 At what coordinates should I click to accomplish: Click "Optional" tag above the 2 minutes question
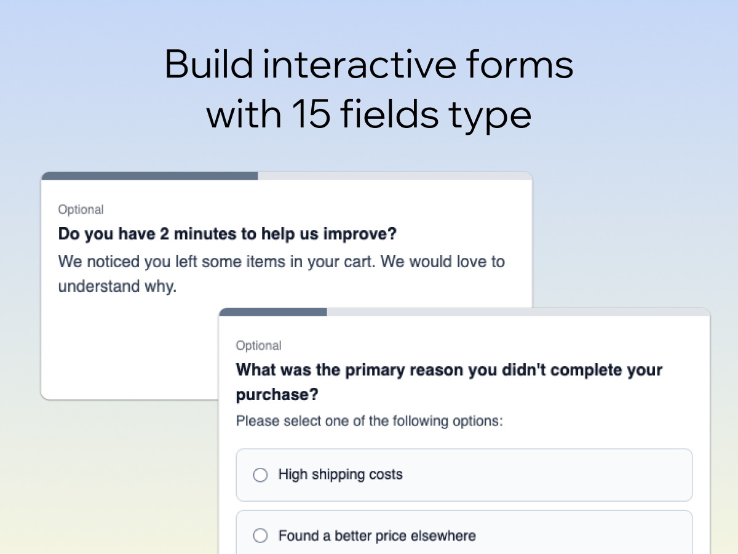pyautogui.click(x=81, y=210)
